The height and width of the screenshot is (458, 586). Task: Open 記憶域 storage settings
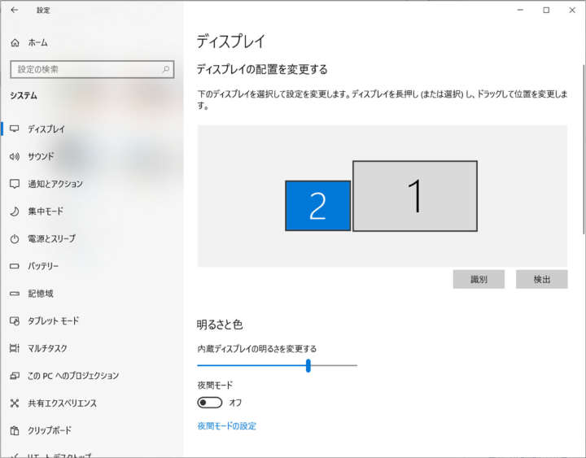pyautogui.click(x=92, y=294)
